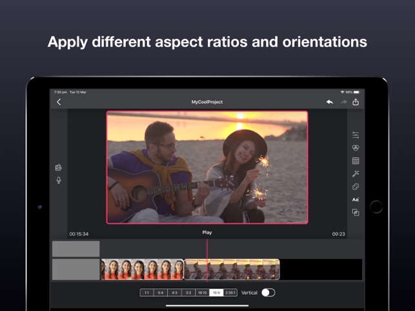Select the magic wand effects tool
This screenshot has height=311, width=415.
[356, 174]
